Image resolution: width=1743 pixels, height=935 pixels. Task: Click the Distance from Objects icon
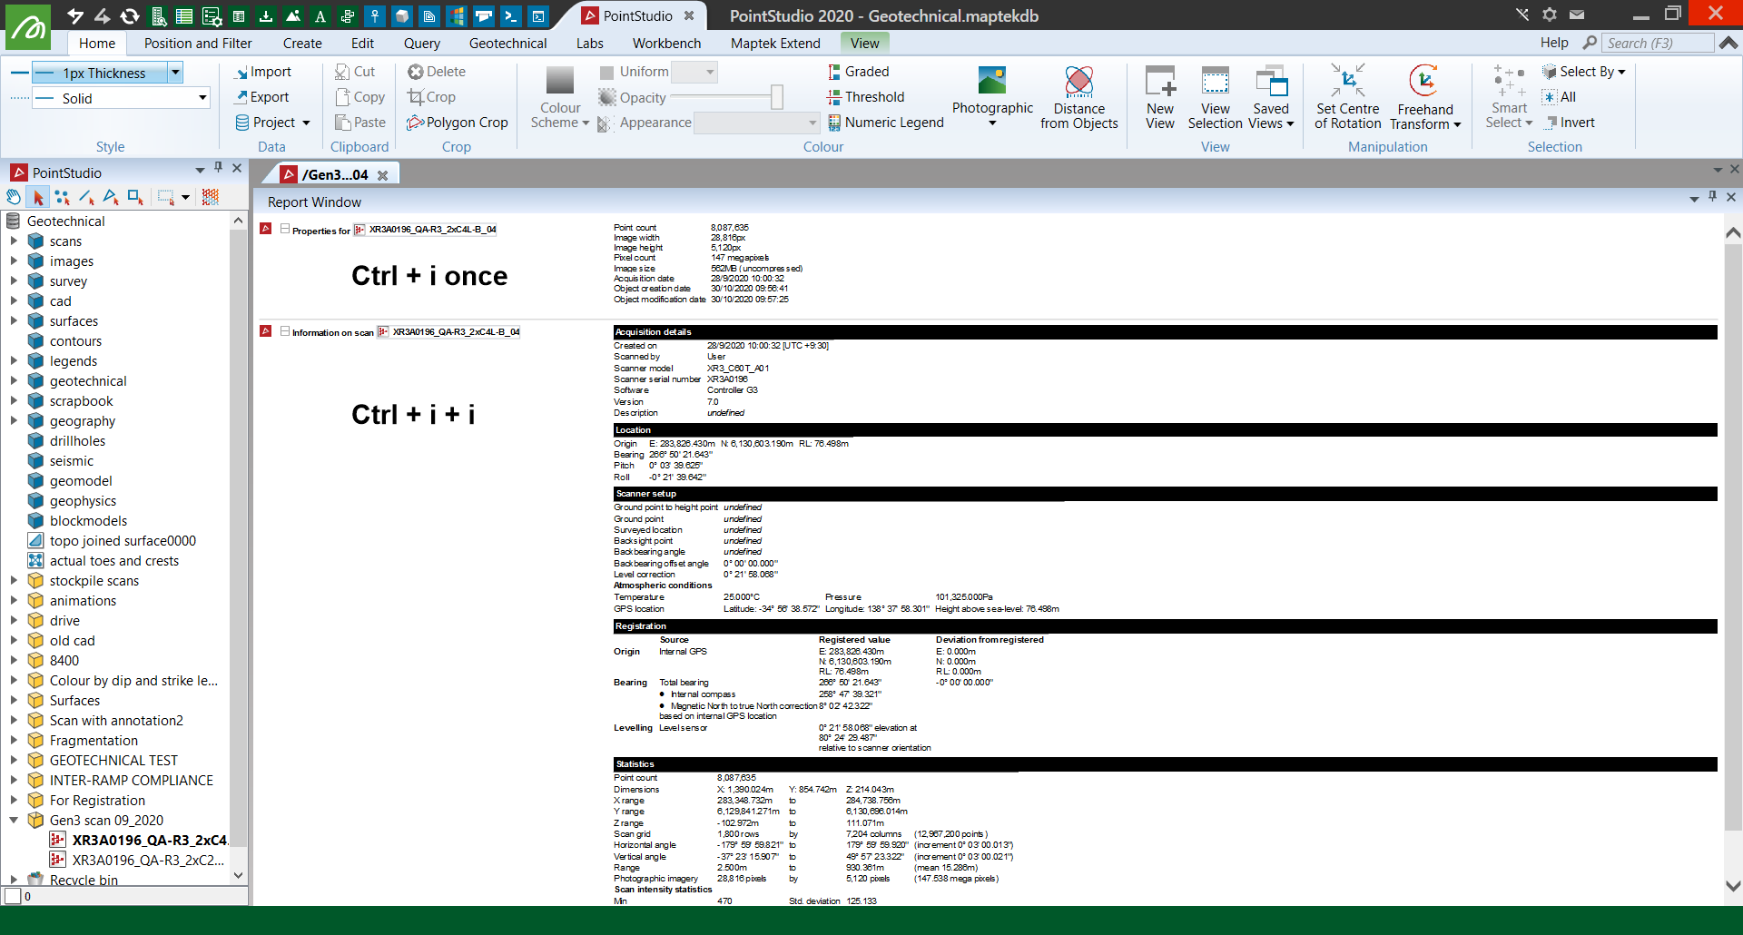pos(1078,84)
